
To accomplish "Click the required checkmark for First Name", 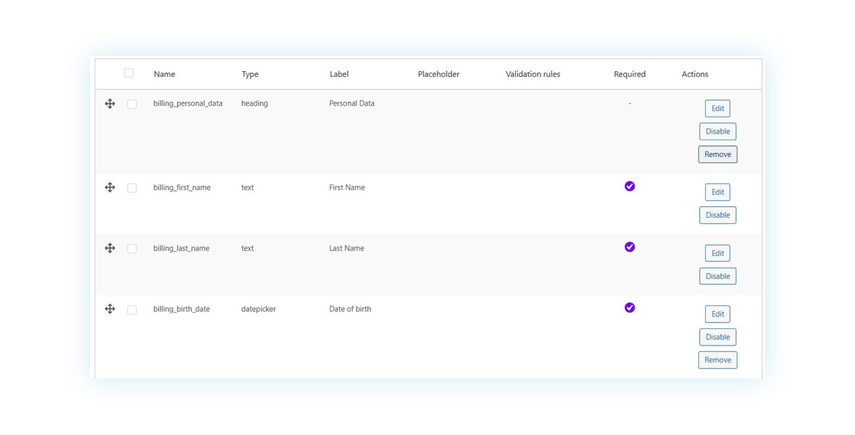I will coord(629,186).
